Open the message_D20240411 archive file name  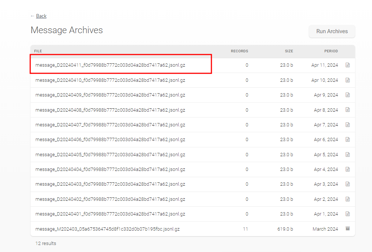[x=110, y=65]
